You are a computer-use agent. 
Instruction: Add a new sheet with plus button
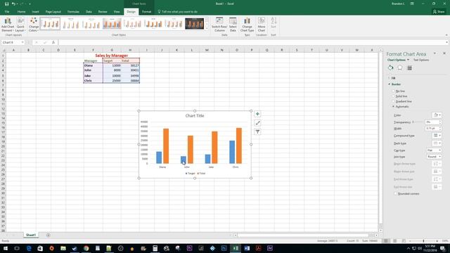point(48,235)
